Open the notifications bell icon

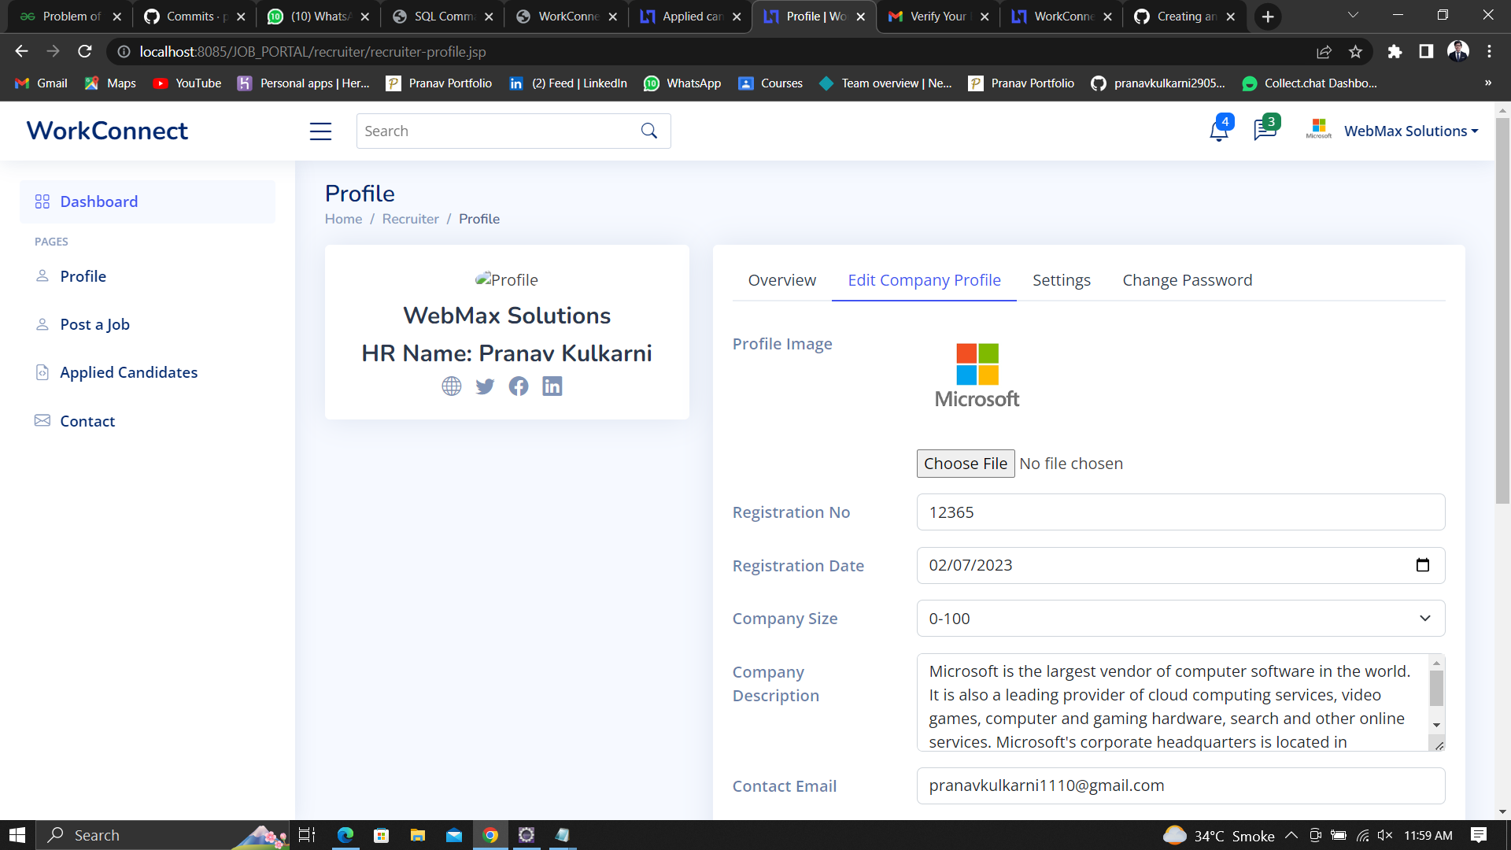pos(1218,131)
